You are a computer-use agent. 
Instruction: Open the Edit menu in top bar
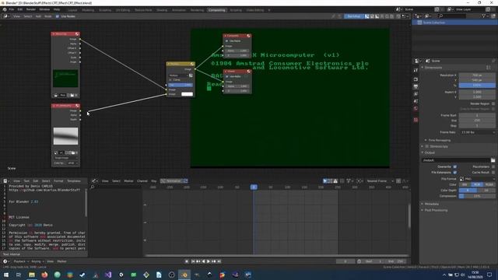pyautogui.click(x=20, y=10)
